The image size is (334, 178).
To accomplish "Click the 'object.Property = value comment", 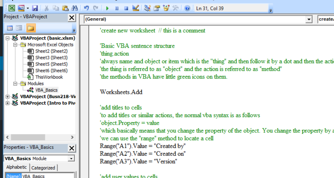I will (x=130, y=123).
